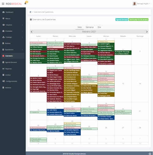Screen dimensions: 153x155
Task: Open the user profile dropdown at top right
Action: click(x=141, y=4)
